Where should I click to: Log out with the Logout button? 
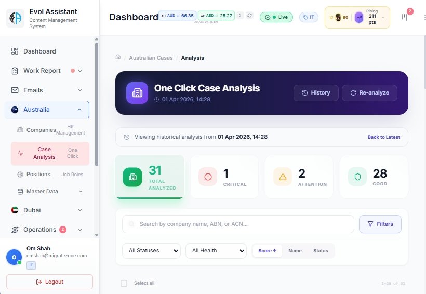[x=49, y=282]
